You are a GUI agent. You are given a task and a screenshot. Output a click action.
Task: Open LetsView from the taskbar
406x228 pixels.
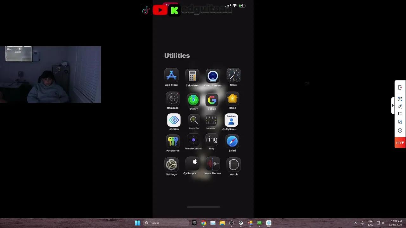click(x=269, y=223)
